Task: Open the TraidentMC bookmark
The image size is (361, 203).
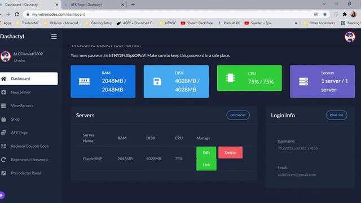Action: pos(28,23)
